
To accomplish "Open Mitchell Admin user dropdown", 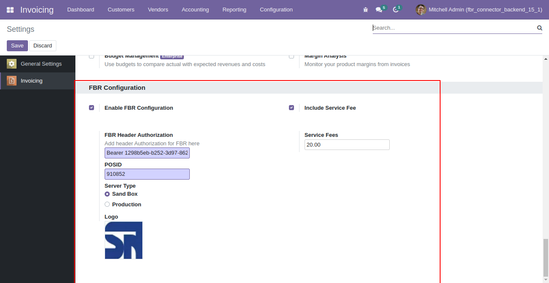I will pos(479,10).
